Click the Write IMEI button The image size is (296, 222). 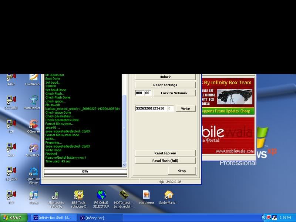pos(186,108)
